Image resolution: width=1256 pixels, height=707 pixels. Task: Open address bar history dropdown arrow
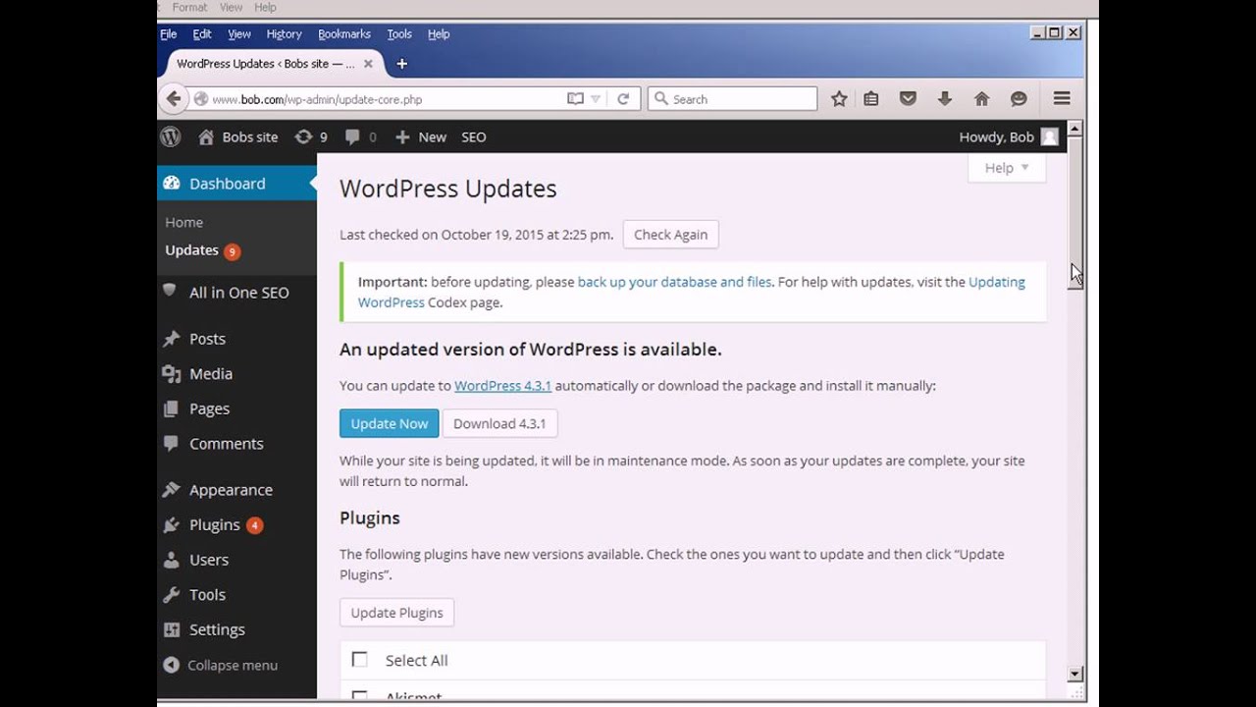596,99
